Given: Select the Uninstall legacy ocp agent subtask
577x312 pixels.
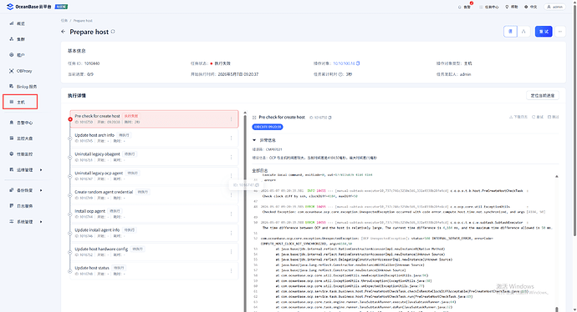Looking at the screenshot, I should 154,176.
